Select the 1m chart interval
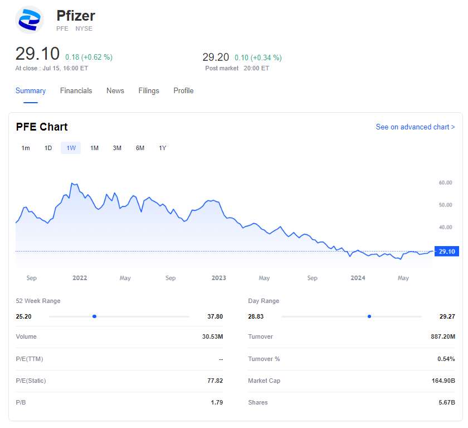 [26, 148]
